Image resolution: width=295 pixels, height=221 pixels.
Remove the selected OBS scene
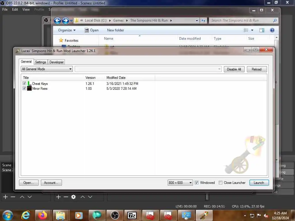click(13, 197)
